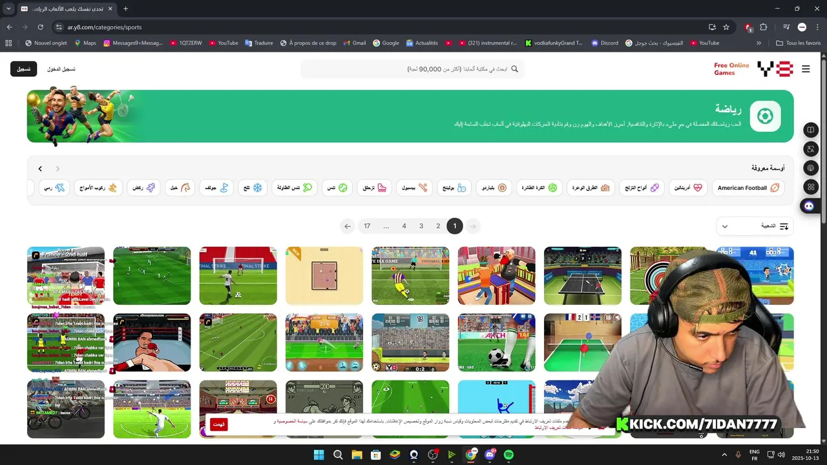Open Microsoft Store from the taskbar
Viewport: 827px width, 465px height.
click(375, 455)
